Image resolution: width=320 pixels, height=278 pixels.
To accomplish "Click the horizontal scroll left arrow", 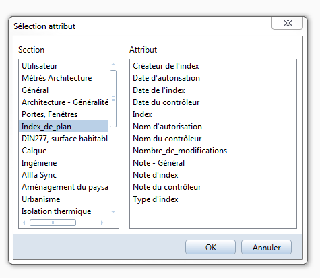I will tap(24, 223).
